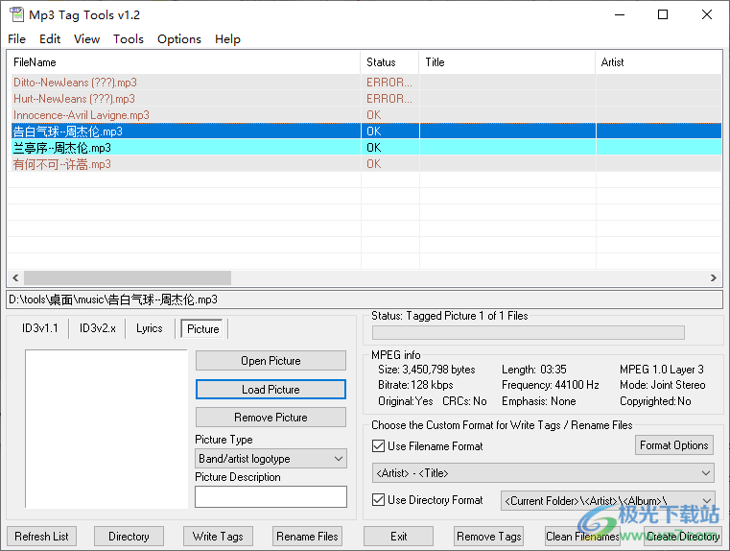Open the Help menu
Viewport: 730px width, 551px height.
227,39
